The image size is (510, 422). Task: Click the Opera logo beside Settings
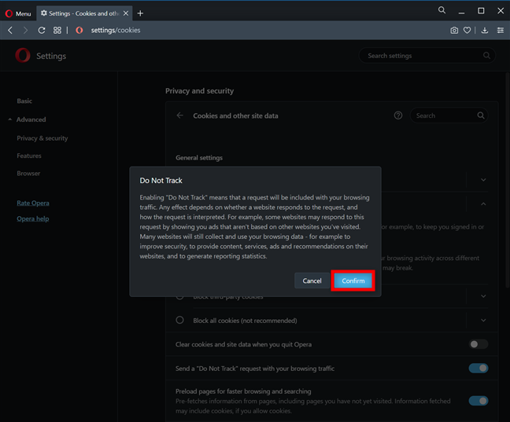pyautogui.click(x=23, y=55)
